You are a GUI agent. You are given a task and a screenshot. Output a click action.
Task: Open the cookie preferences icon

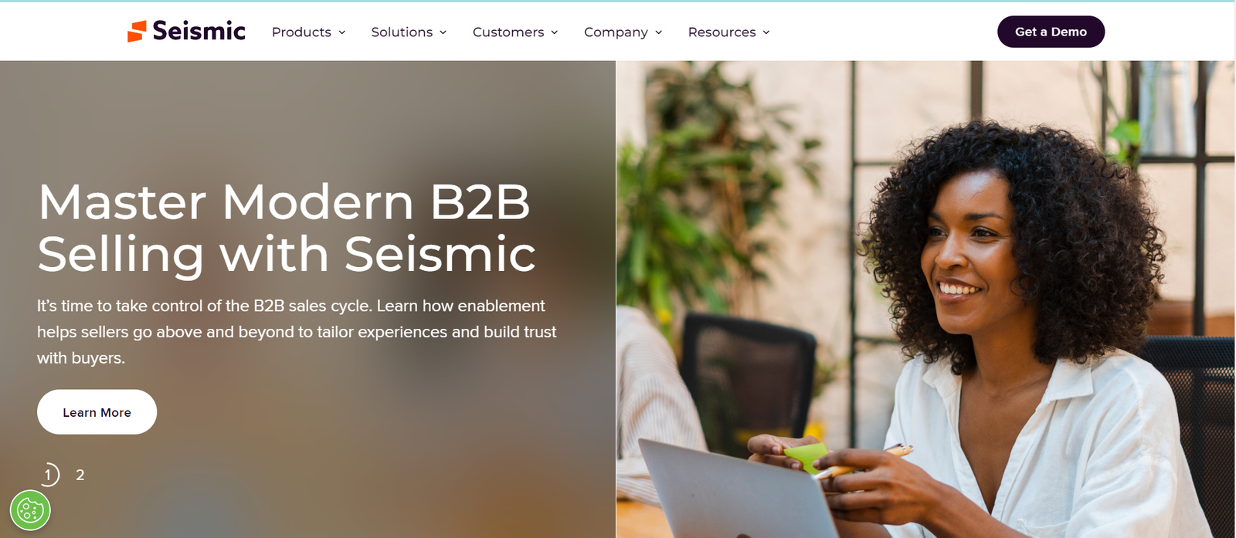[30, 510]
